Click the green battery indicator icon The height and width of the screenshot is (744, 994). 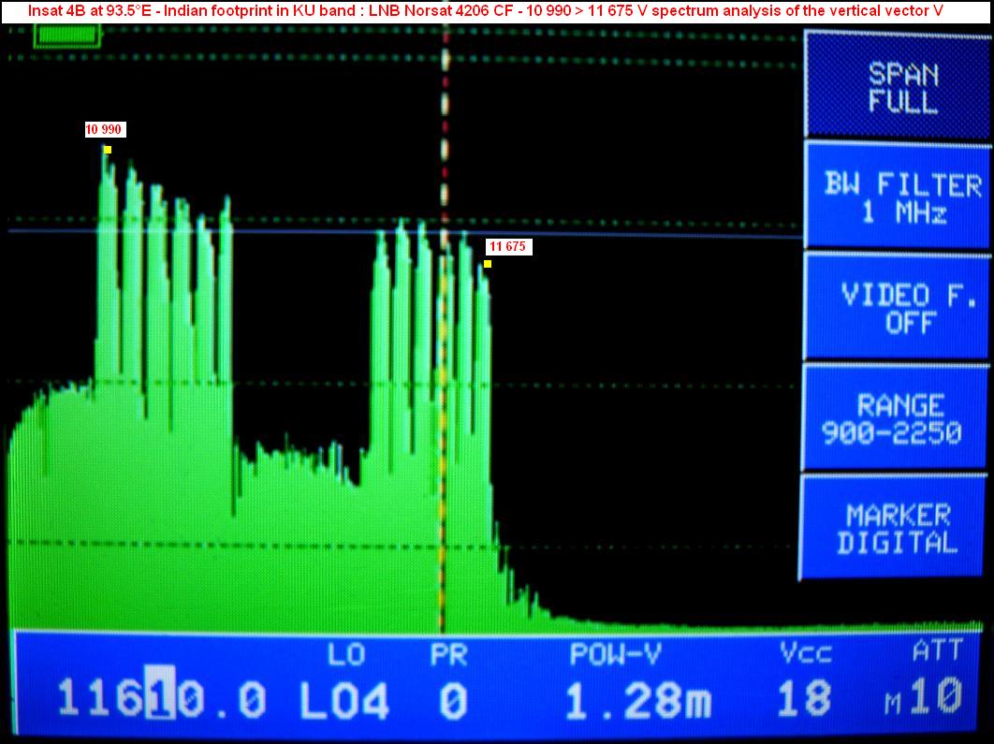click(66, 36)
